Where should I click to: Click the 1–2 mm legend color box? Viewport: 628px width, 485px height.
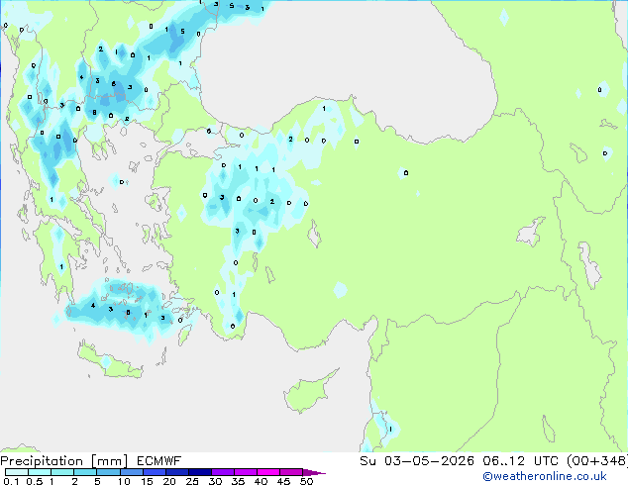coord(62,472)
